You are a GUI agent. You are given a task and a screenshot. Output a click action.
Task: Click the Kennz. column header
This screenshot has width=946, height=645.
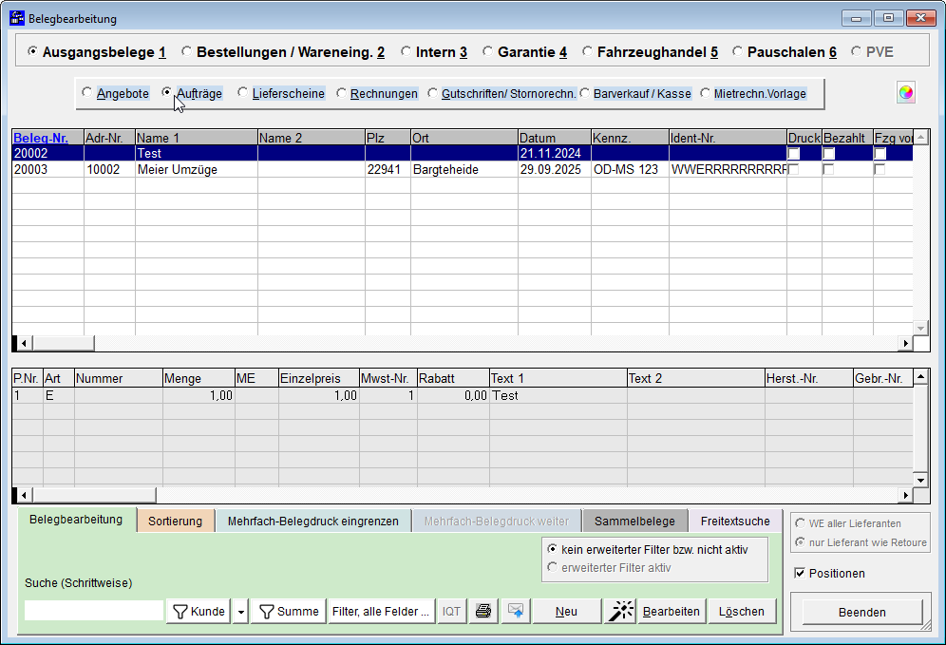630,138
